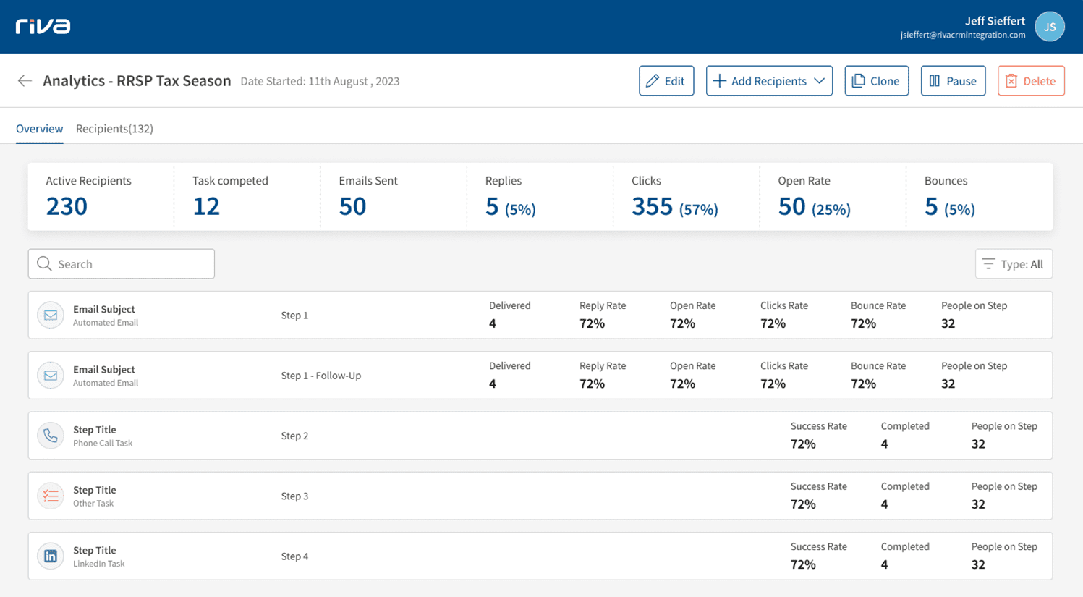This screenshot has width=1083, height=597.
Task: Click the phone call icon on Step 2
Action: pos(50,435)
